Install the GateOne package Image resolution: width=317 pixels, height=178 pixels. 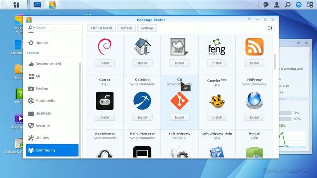point(142,117)
